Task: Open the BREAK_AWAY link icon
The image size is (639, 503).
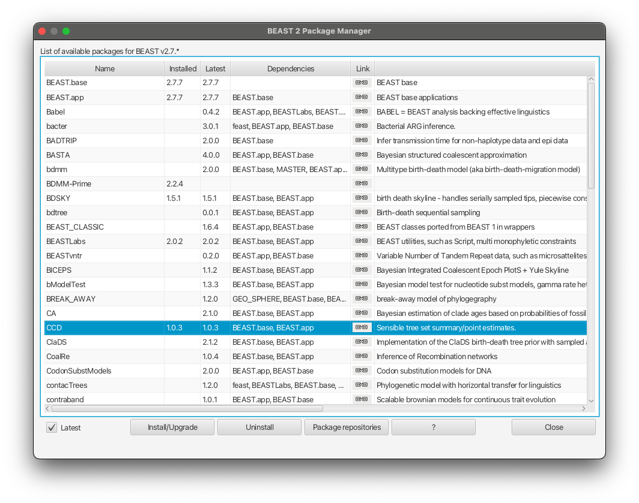Action: 362,299
